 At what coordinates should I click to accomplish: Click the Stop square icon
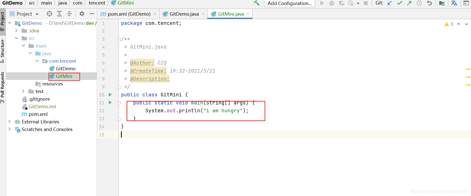click(x=366, y=3)
